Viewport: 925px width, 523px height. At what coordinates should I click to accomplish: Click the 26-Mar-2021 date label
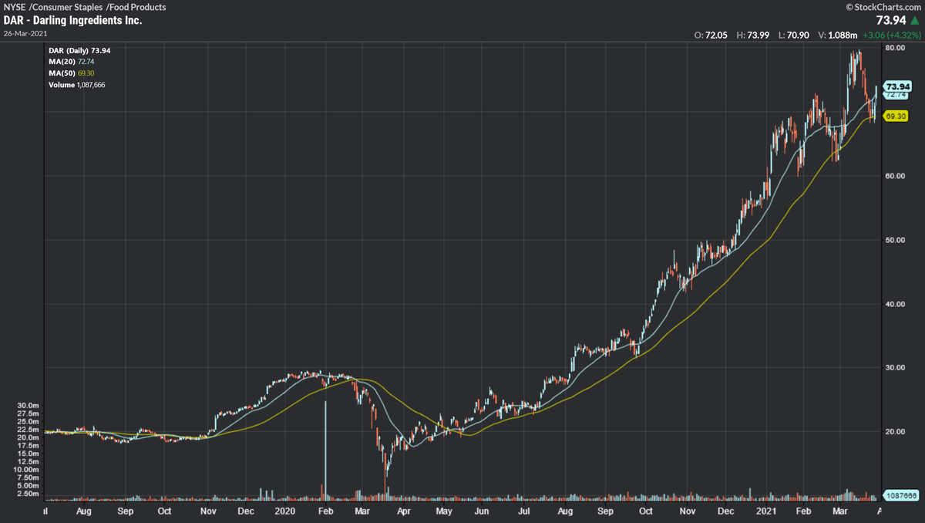pyautogui.click(x=24, y=34)
